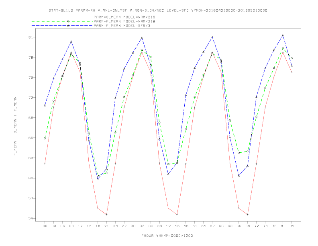Click x-axis forecast hour label 51
This screenshot has height=246, width=318.
195,226
